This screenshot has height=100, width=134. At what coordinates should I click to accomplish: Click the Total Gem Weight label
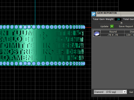103,19
